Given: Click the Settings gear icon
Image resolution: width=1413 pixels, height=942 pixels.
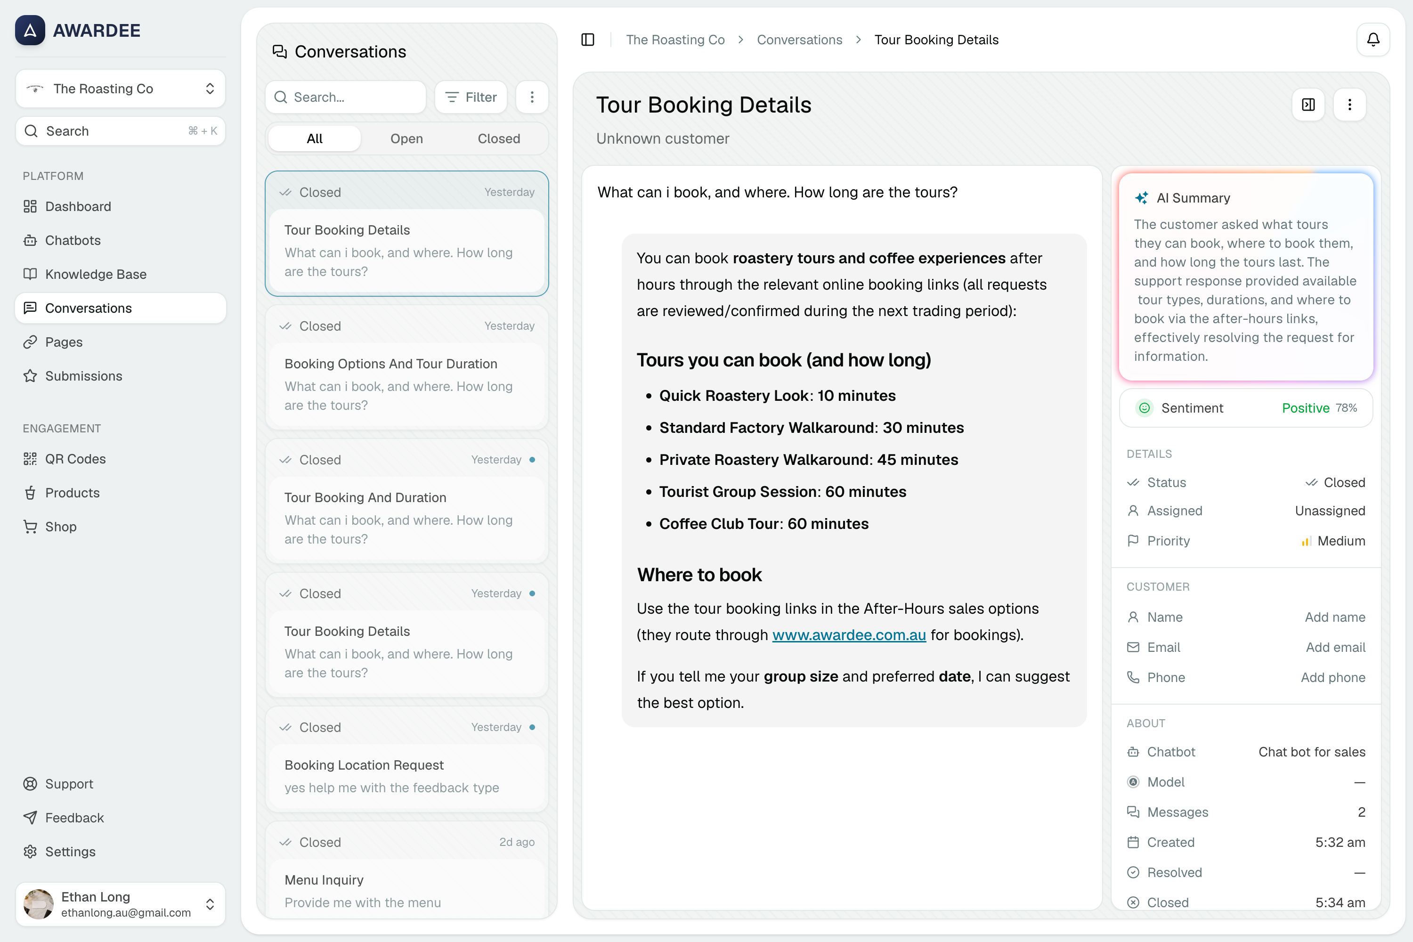Looking at the screenshot, I should click(x=30, y=852).
